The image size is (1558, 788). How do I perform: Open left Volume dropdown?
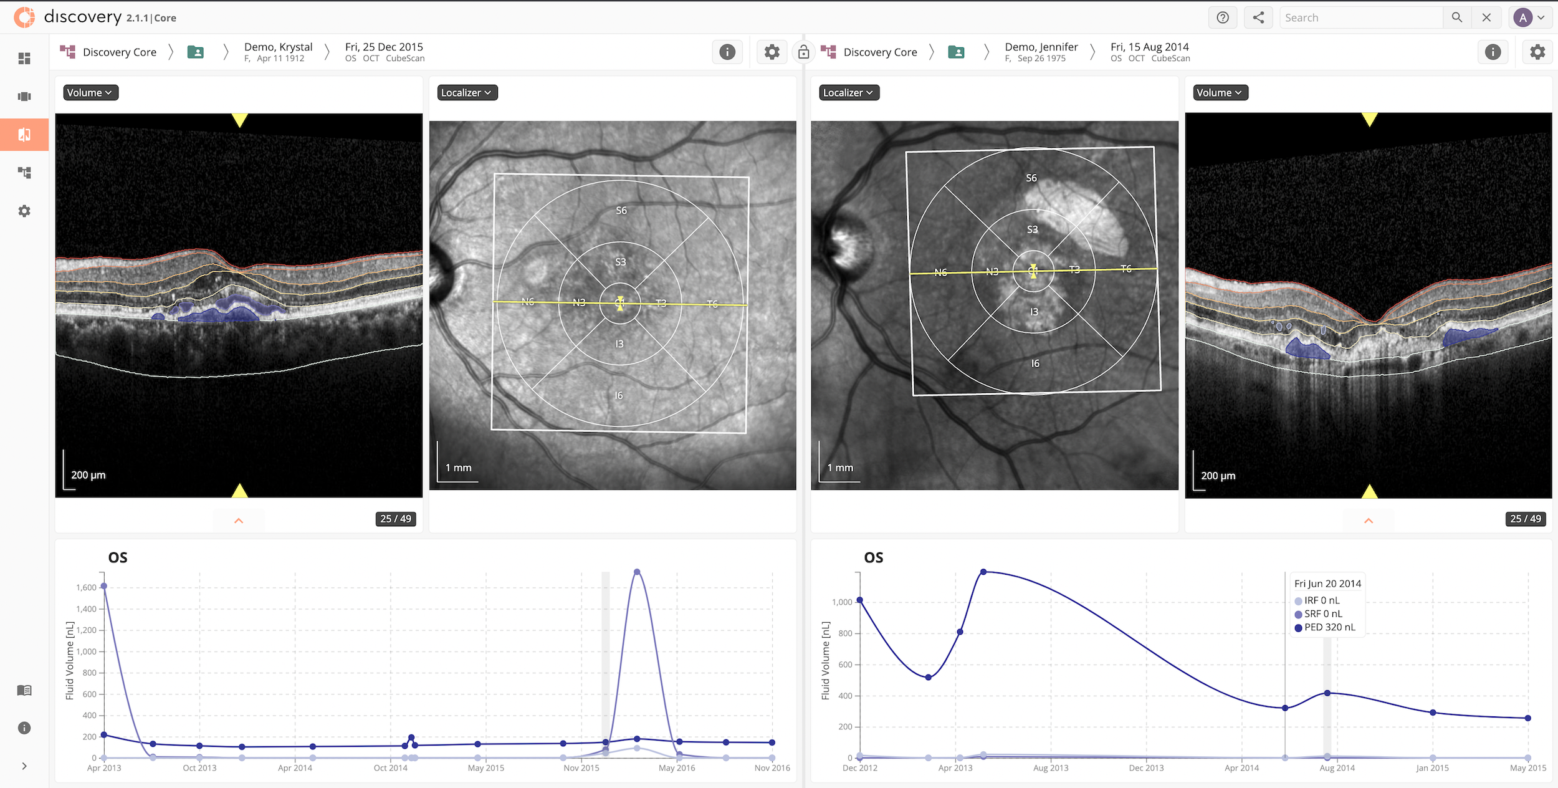coord(90,92)
